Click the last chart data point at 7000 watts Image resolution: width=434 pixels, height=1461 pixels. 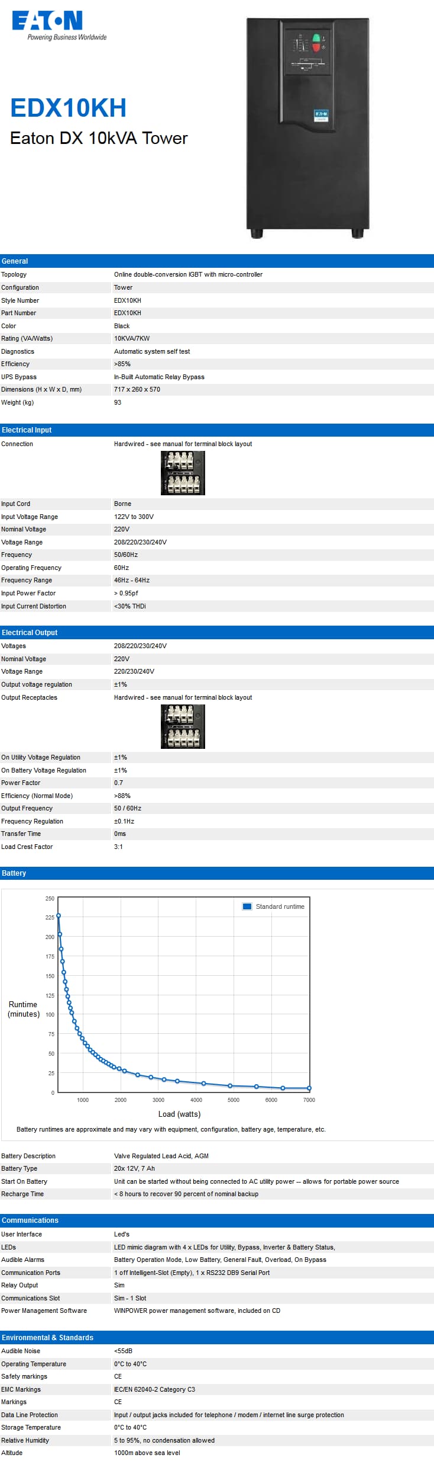coord(309,1088)
